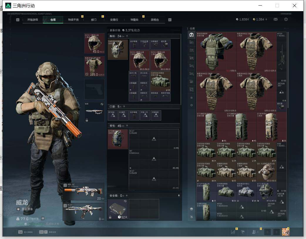Open the statistics bar chart icon

coord(233,232)
